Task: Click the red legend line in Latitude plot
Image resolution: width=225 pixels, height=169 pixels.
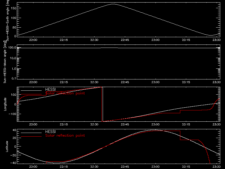Action: click(x=31, y=136)
